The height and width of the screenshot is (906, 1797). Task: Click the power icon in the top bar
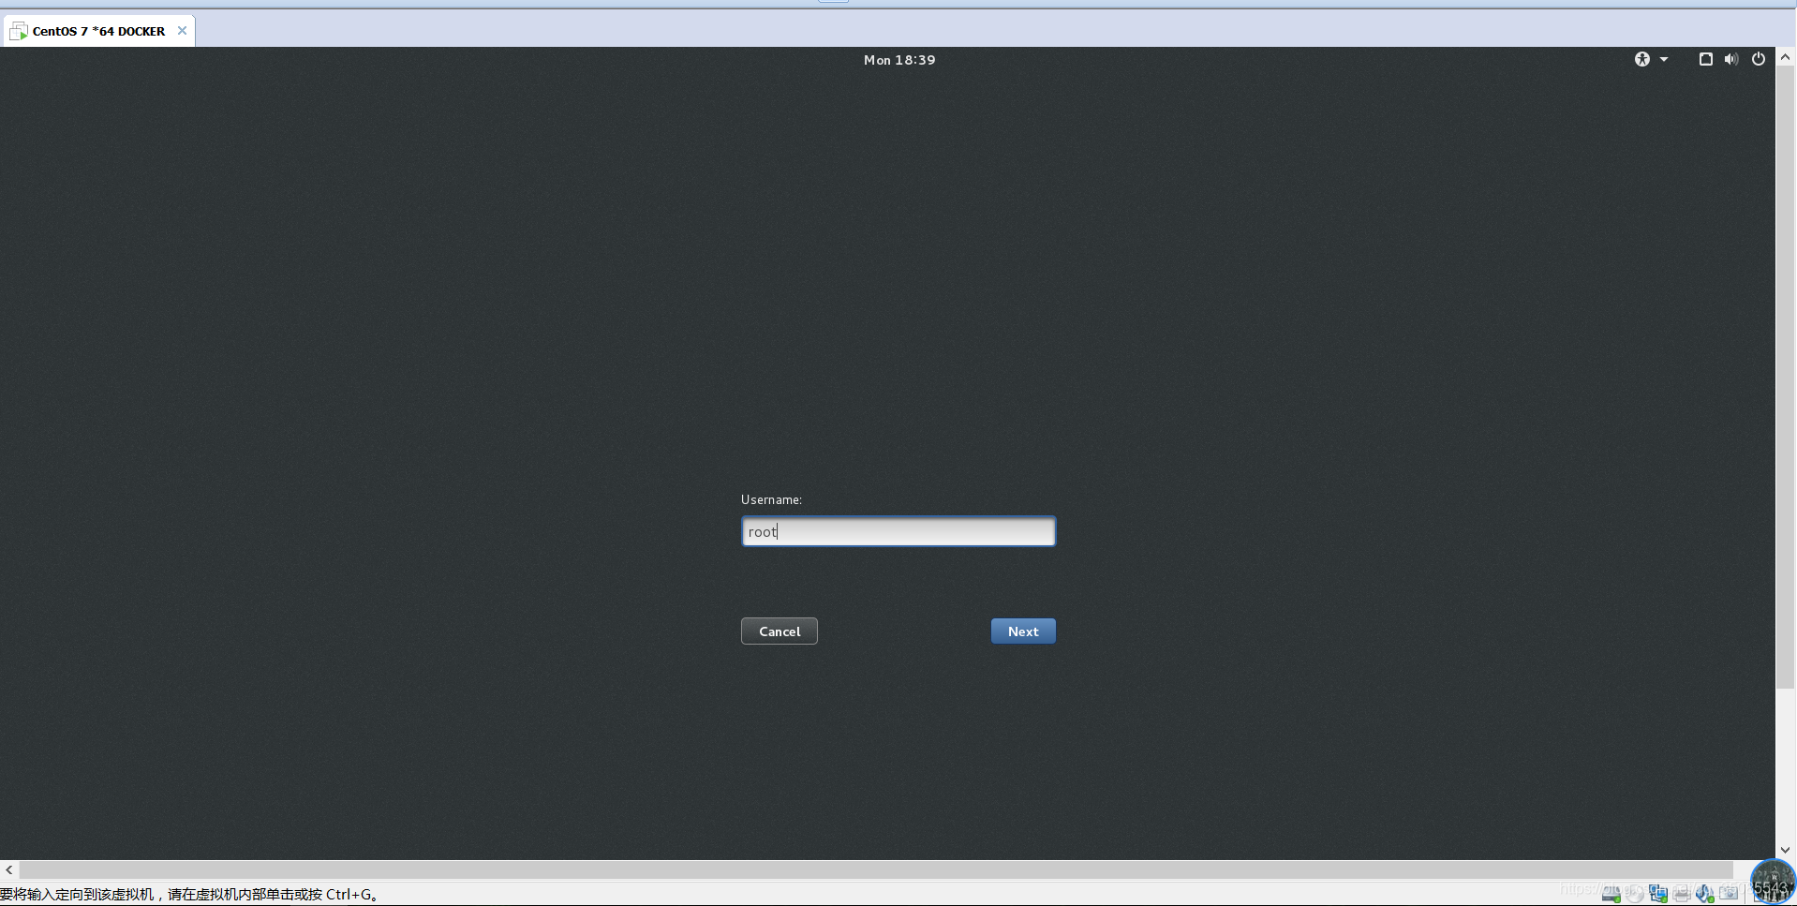(1759, 59)
